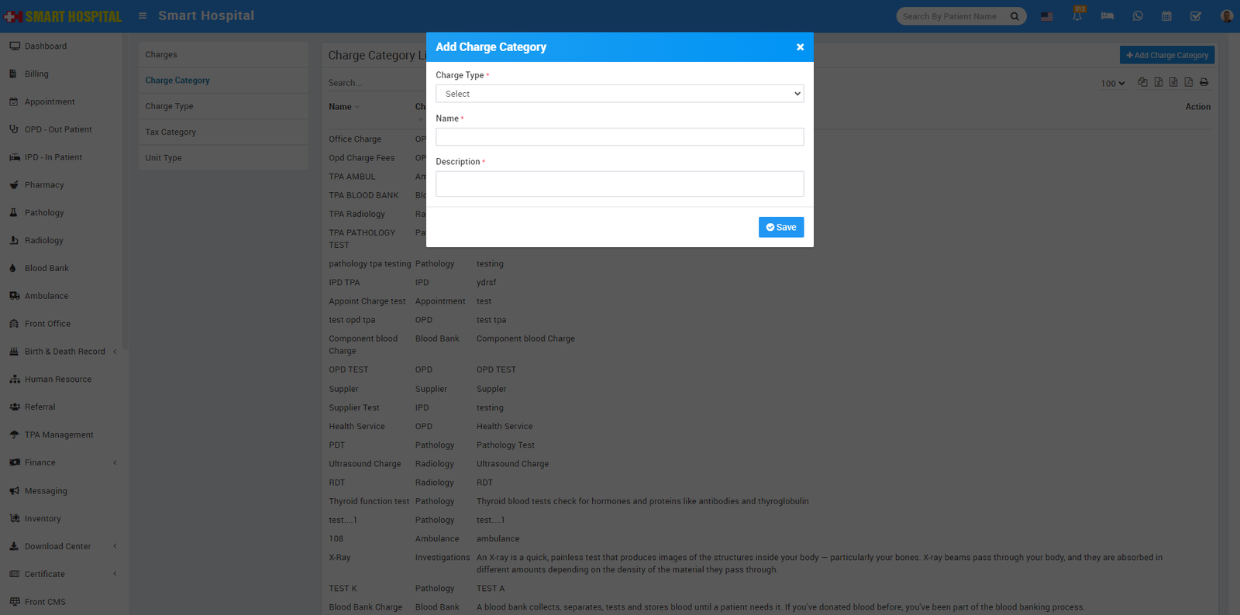The height and width of the screenshot is (615, 1240).
Task: Expand Birth & Death Record menu
Action: pyautogui.click(x=64, y=352)
